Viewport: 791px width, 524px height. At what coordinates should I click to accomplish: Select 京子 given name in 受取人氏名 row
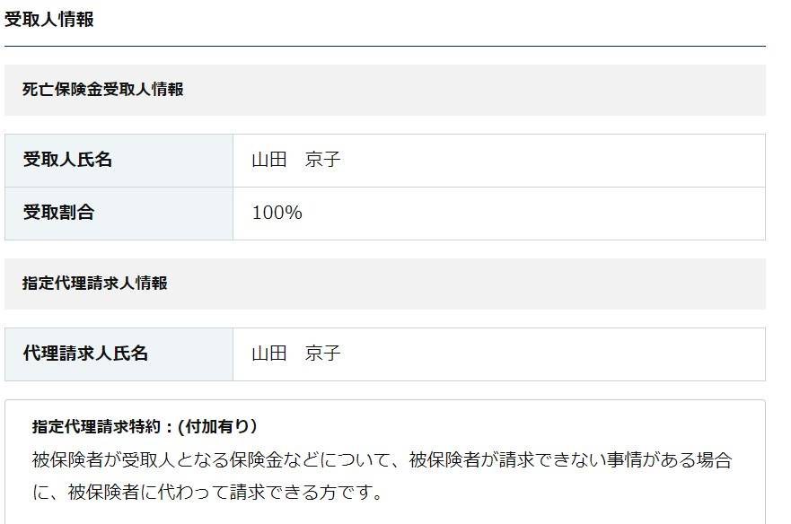[323, 160]
